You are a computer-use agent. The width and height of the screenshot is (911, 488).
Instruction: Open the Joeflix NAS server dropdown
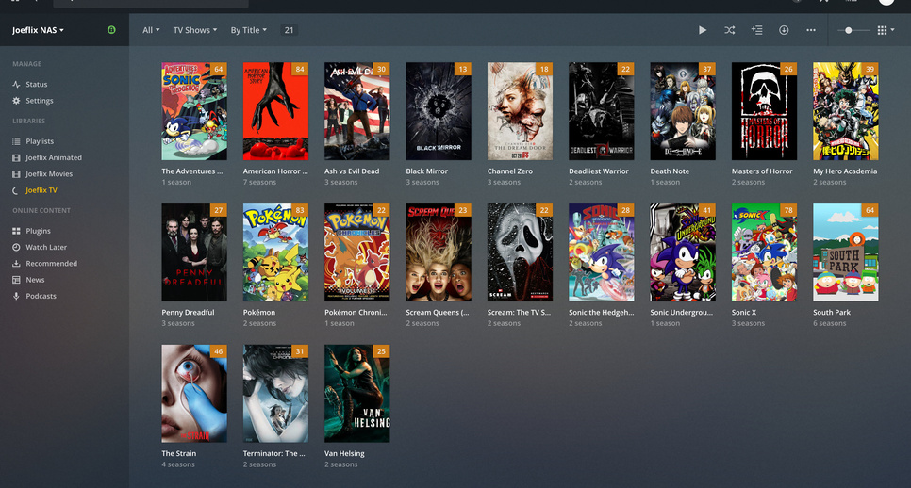[x=39, y=30]
